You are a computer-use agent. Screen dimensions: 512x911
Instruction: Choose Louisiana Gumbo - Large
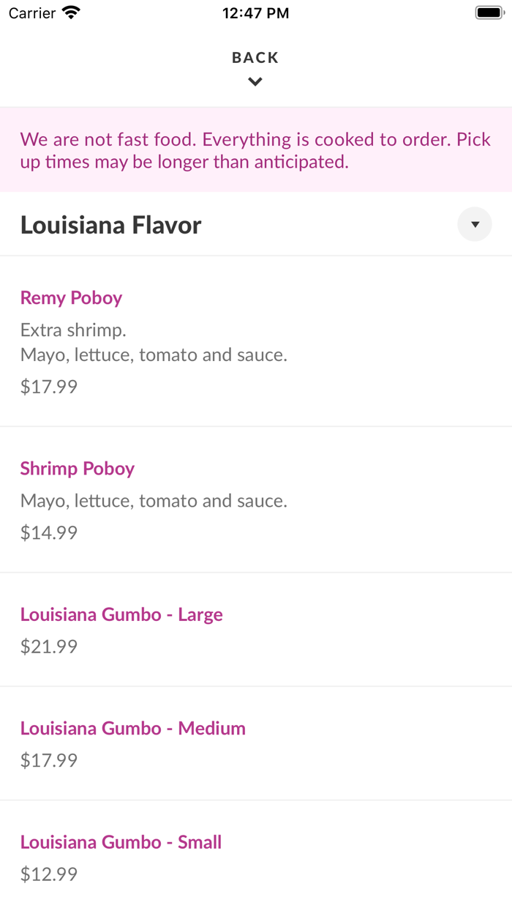tap(121, 614)
